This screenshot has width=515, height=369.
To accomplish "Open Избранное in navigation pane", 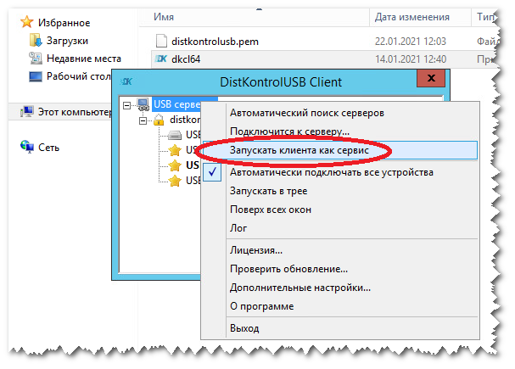I will click(64, 23).
